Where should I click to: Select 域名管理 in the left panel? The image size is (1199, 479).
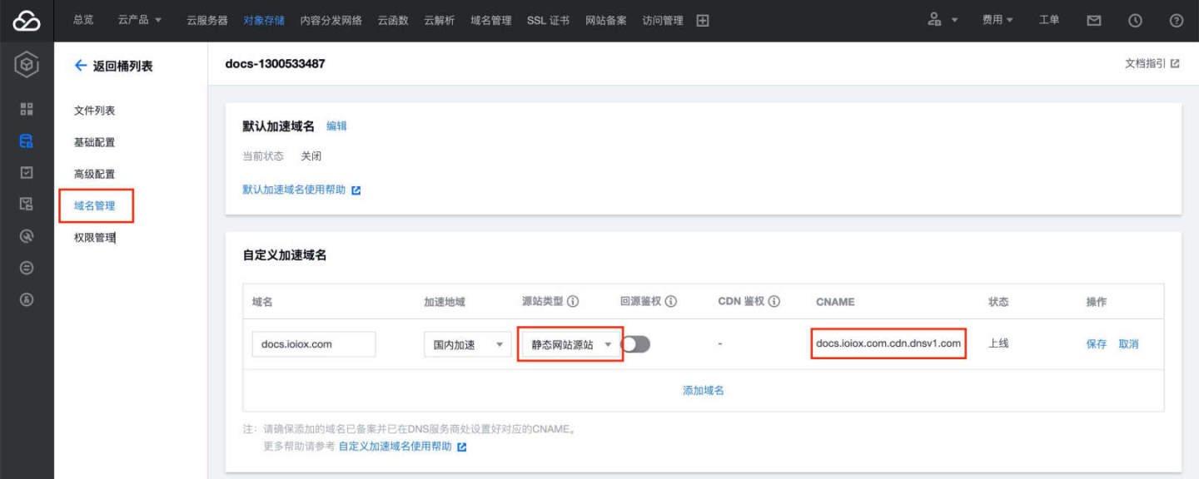tap(96, 205)
